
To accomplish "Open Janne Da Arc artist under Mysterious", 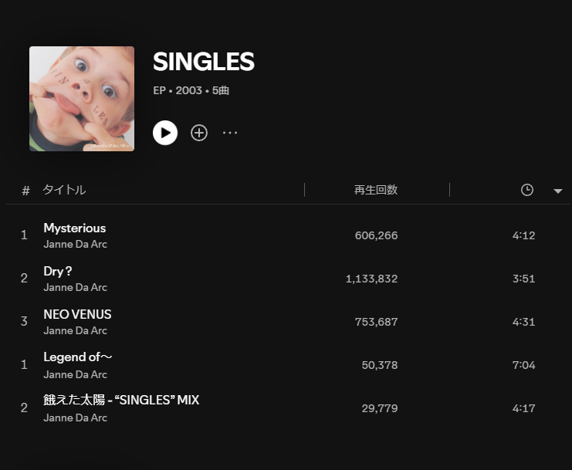I will [76, 244].
